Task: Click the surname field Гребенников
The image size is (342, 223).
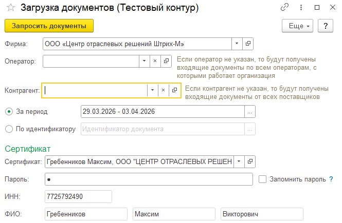Action: point(86,214)
